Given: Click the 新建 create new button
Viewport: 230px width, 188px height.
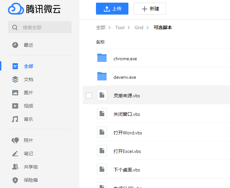Looking at the screenshot, I should click(150, 9).
